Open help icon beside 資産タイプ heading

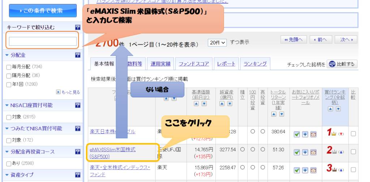tap(78, 175)
